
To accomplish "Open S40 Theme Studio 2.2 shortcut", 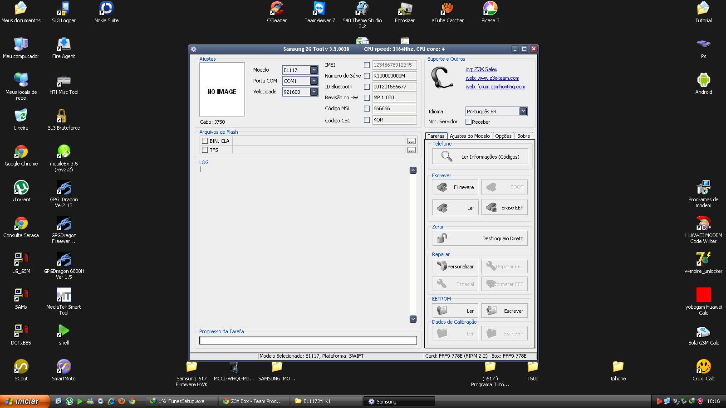I will [x=362, y=15].
